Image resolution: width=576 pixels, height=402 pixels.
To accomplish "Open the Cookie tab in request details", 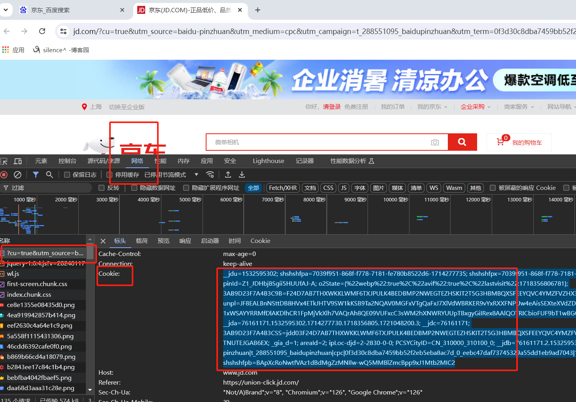I will (260, 241).
